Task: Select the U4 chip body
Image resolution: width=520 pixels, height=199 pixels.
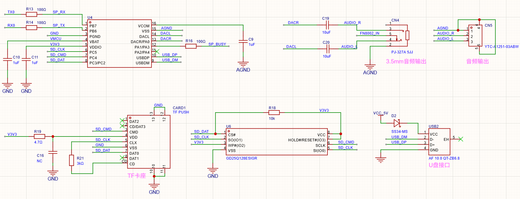Action: pyautogui.click(x=119, y=44)
